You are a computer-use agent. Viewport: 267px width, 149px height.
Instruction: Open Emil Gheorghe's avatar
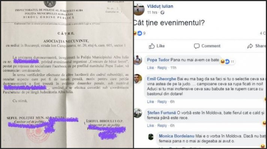click(138, 79)
